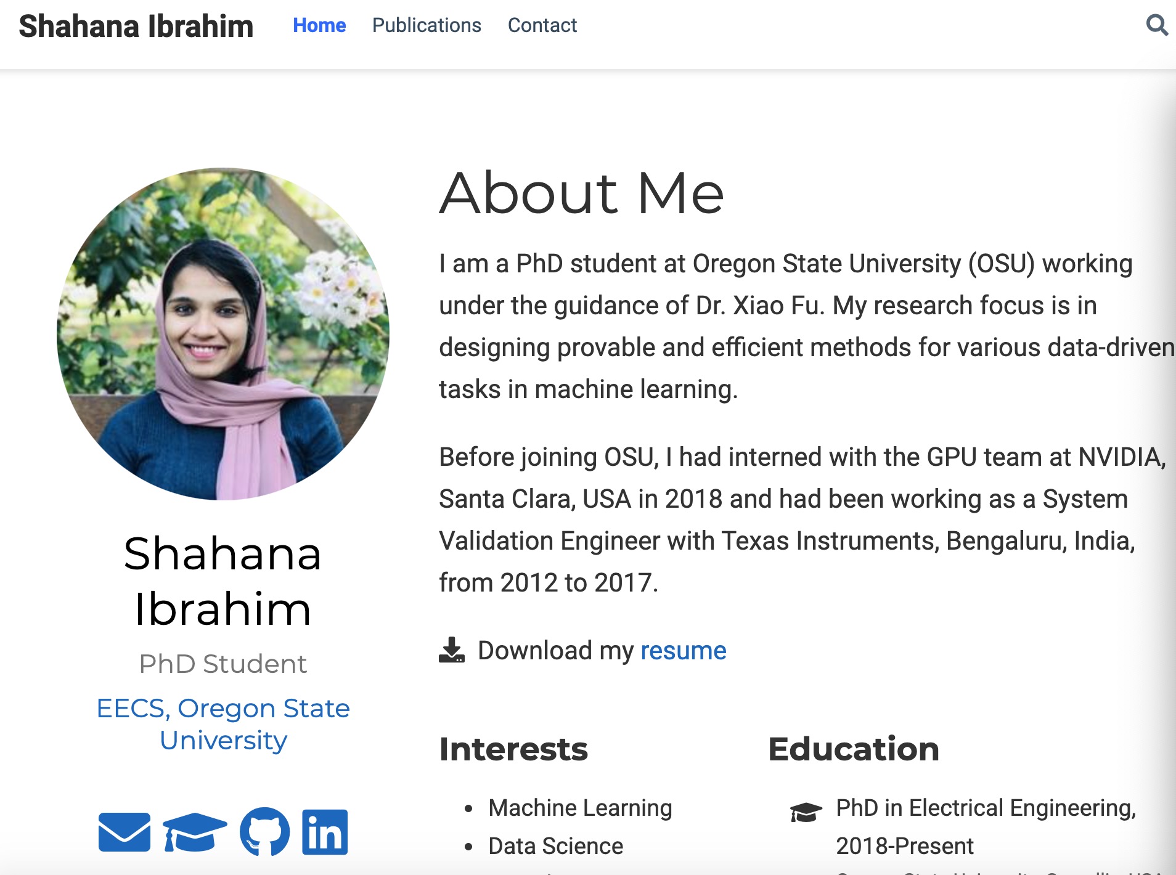Click the About Me heading
This screenshot has height=875, width=1176.
[x=582, y=193]
